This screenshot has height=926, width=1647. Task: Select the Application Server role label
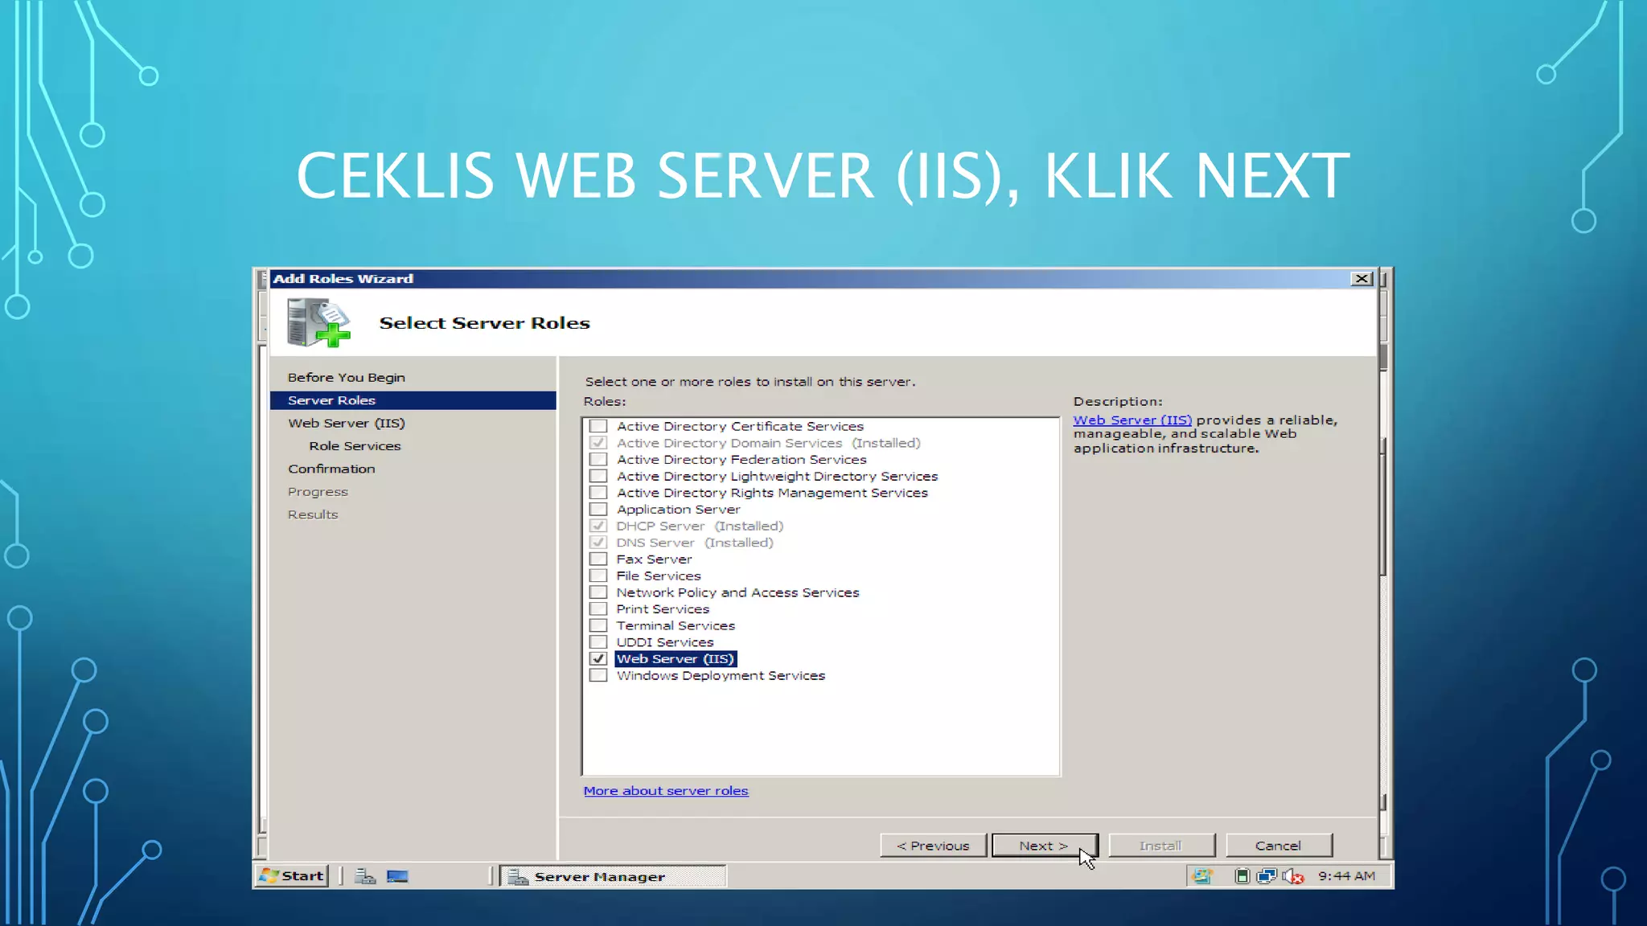click(x=678, y=510)
